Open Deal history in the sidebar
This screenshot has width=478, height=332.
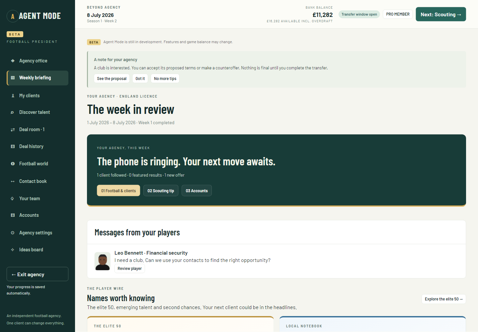tap(38, 146)
